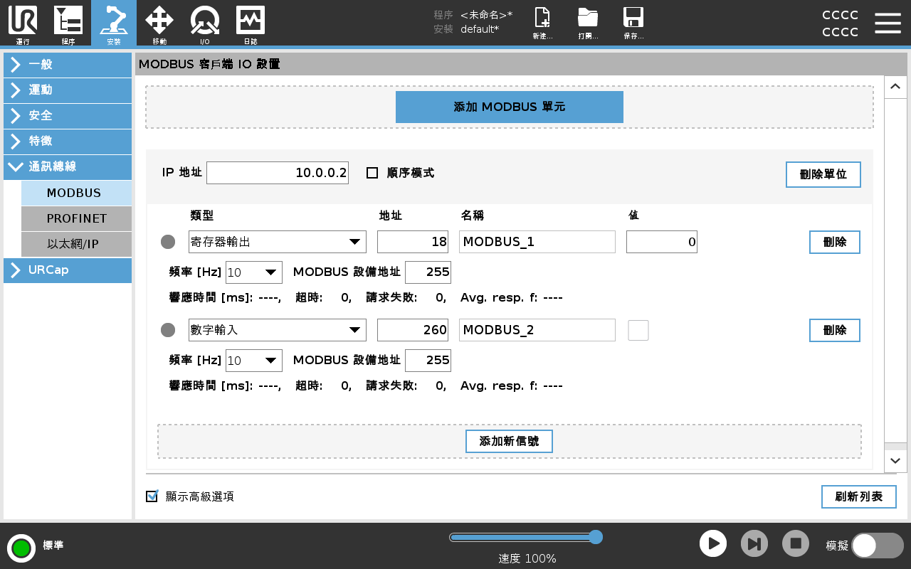Open the 運行 (Run) tab icon
The width and height of the screenshot is (911, 569).
(23, 23)
